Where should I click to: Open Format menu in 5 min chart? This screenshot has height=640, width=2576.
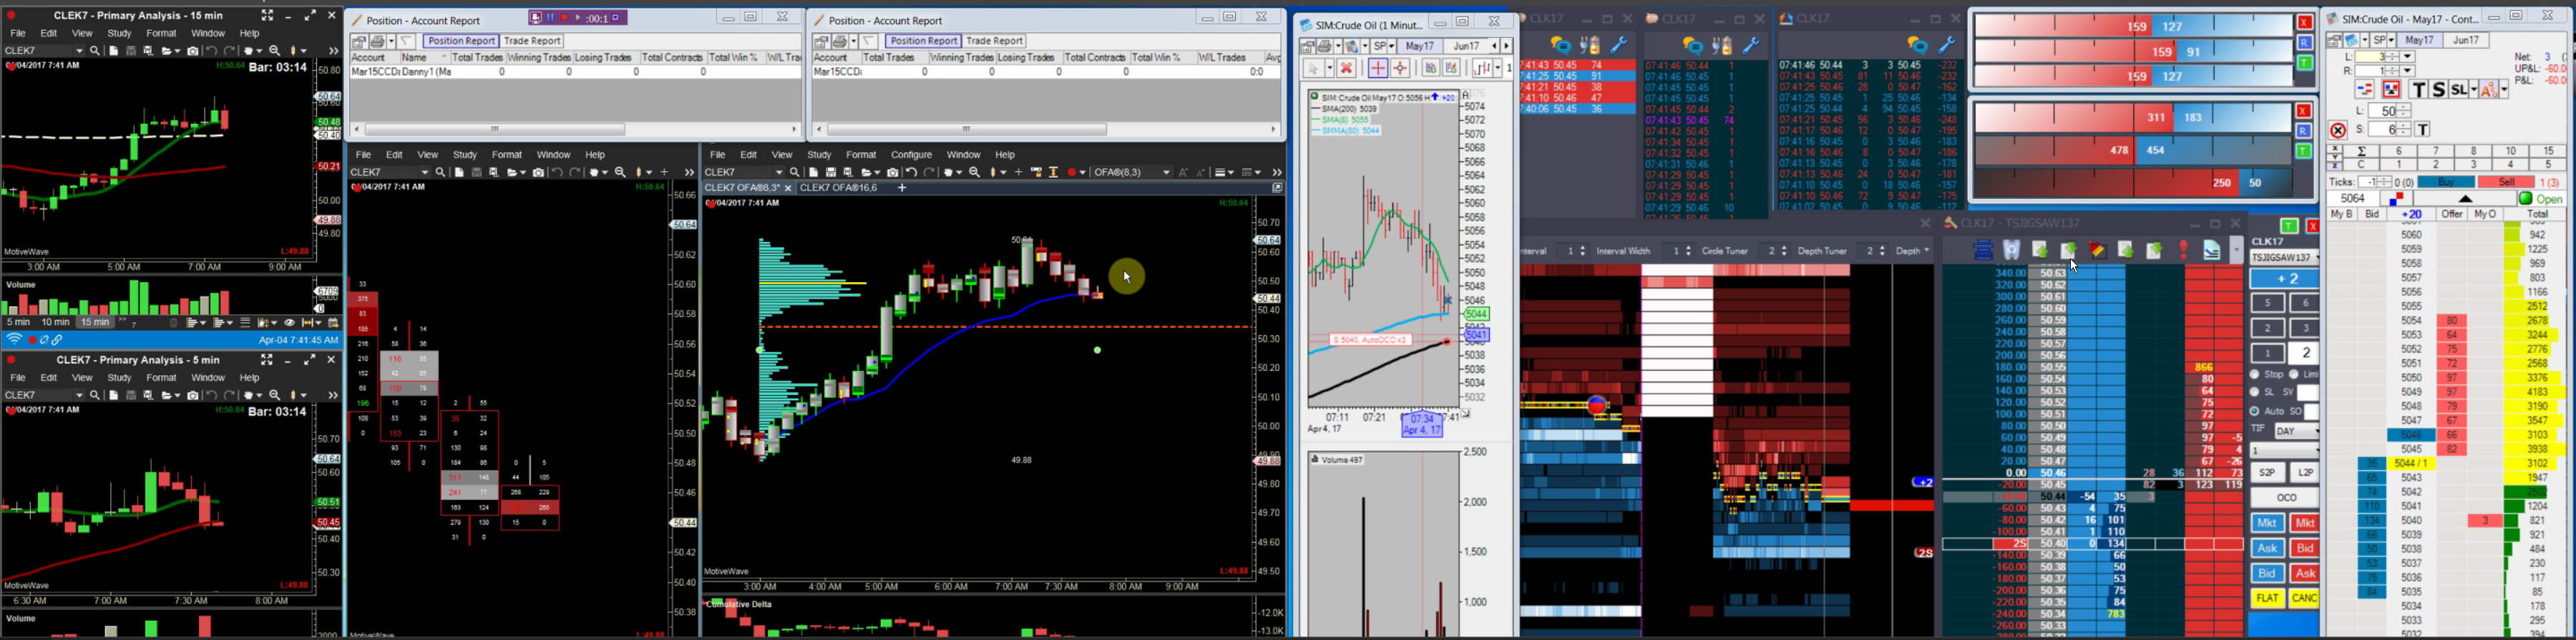tap(161, 378)
